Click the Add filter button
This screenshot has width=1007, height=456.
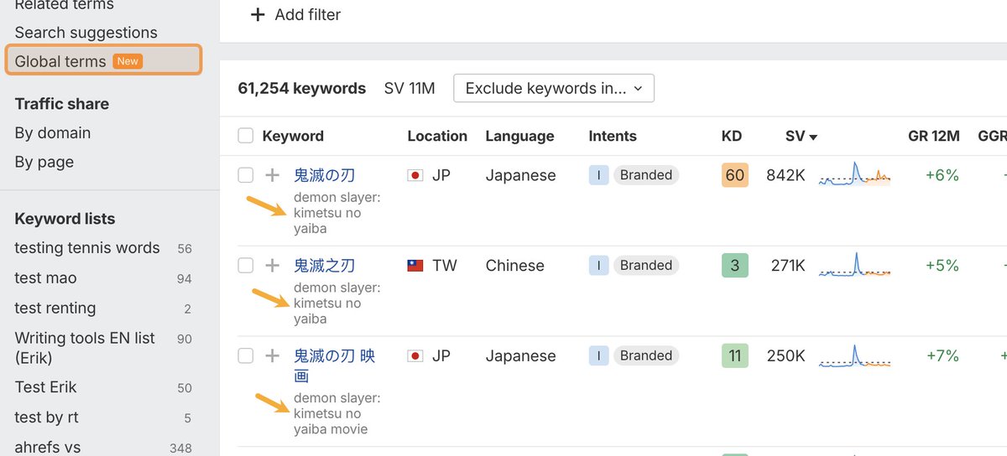pos(296,15)
